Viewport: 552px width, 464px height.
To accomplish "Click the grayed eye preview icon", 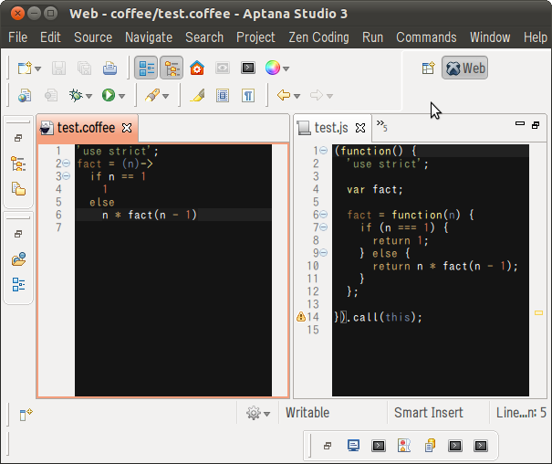I will tap(223, 68).
